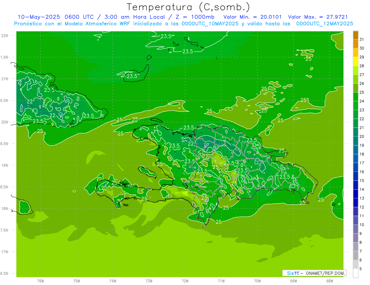Viewport: 370px width, 285px height.
Task: Click the '7.5N' latitude axis label
Action: pos(4,230)
